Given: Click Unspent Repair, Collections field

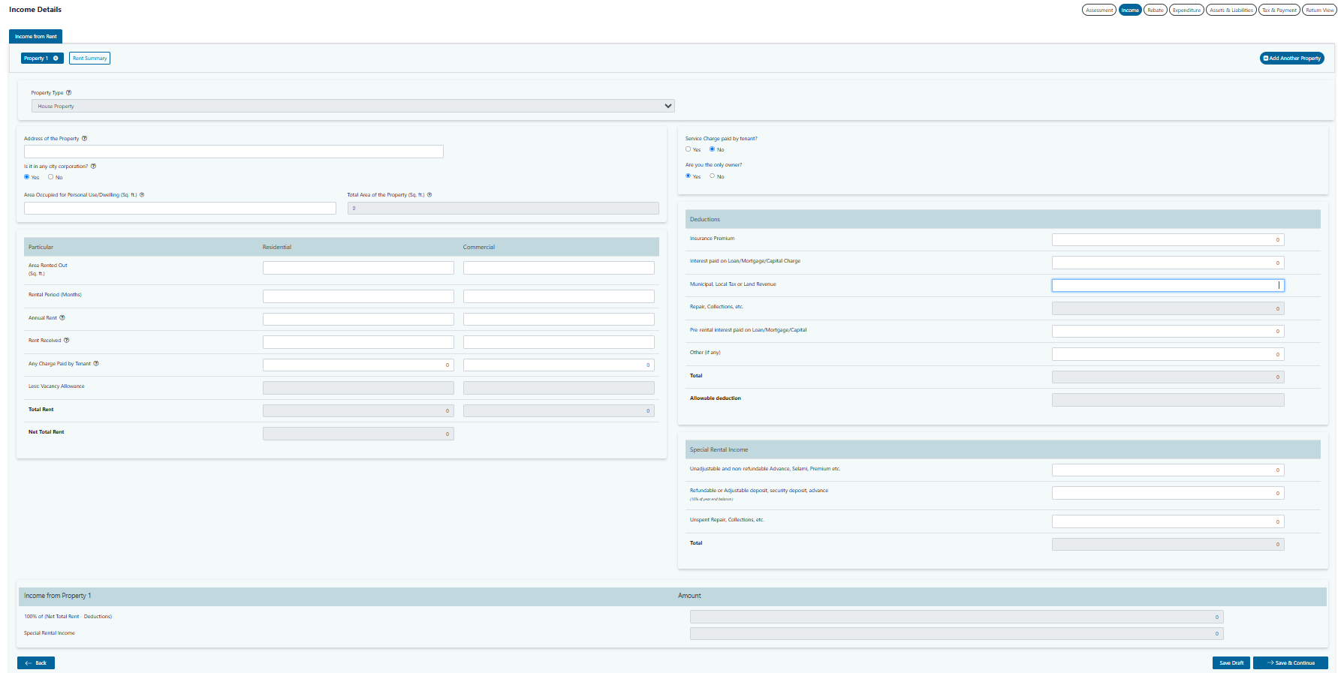Looking at the screenshot, I should coord(1168,521).
